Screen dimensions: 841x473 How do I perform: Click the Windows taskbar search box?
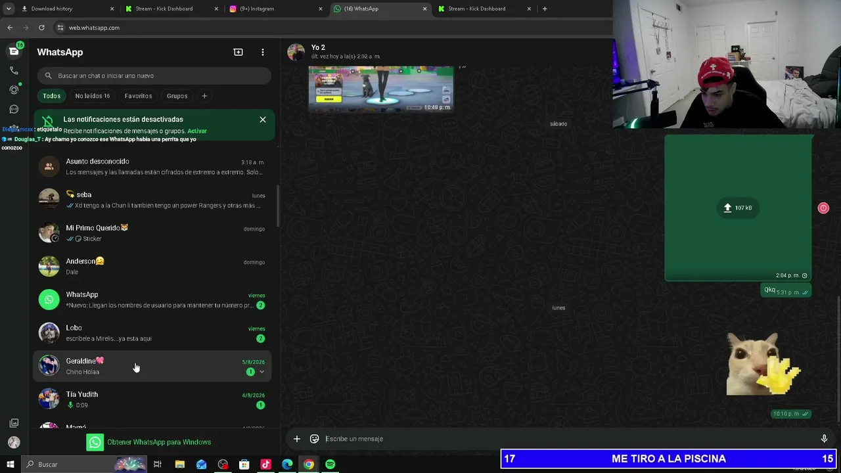[83, 464]
